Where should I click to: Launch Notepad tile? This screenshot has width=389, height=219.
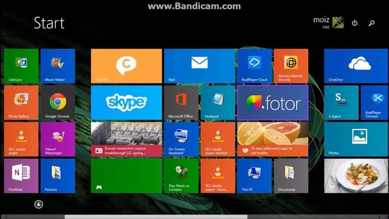point(218,103)
